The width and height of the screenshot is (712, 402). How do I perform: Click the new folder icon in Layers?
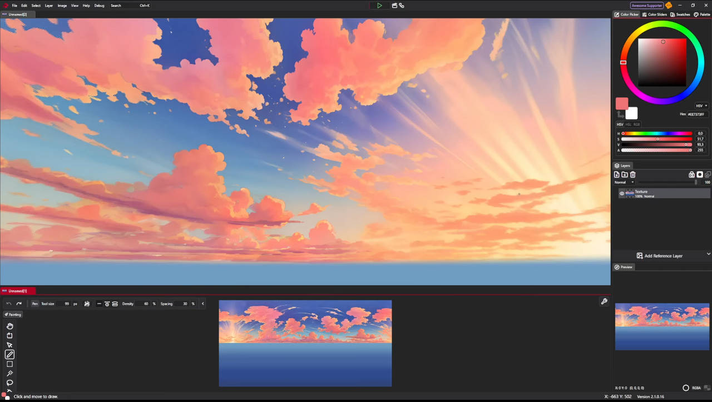point(625,174)
